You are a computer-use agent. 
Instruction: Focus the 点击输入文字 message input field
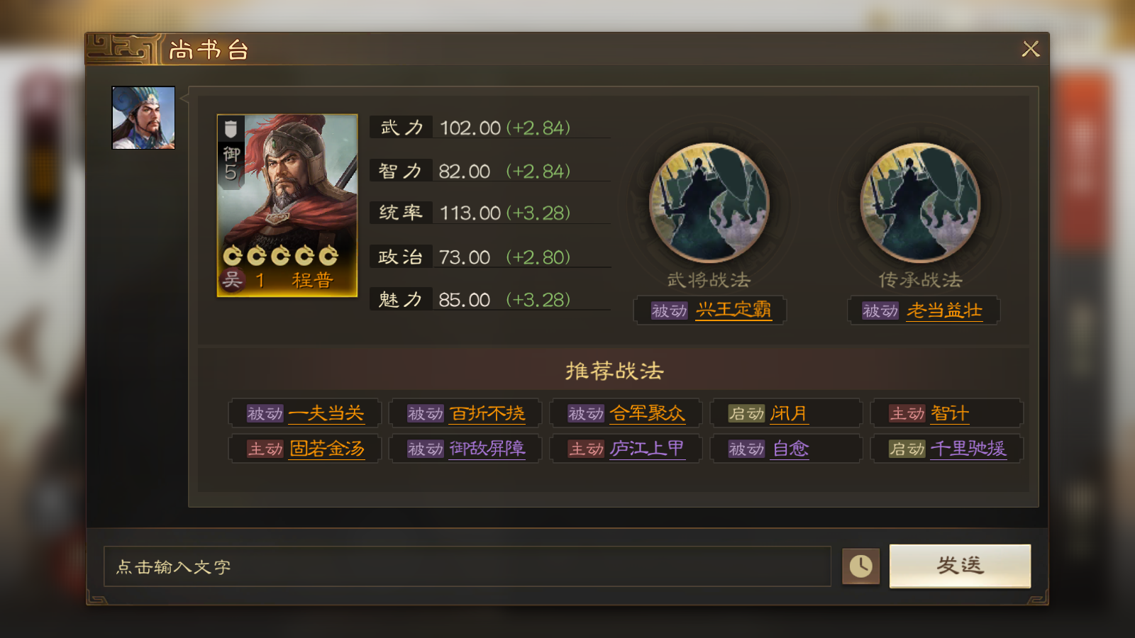tap(467, 566)
